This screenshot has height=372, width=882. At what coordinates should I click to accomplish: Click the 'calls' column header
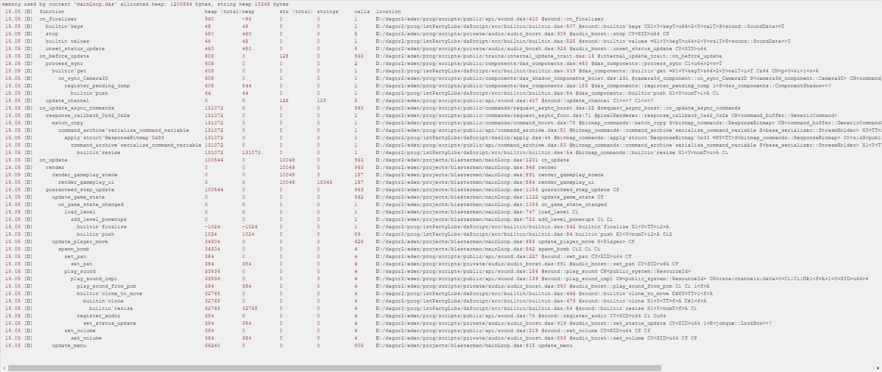pos(362,12)
